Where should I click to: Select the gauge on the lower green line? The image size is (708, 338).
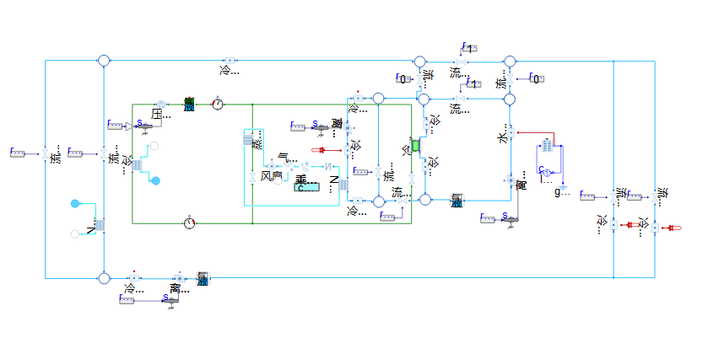pyautogui.click(x=190, y=223)
